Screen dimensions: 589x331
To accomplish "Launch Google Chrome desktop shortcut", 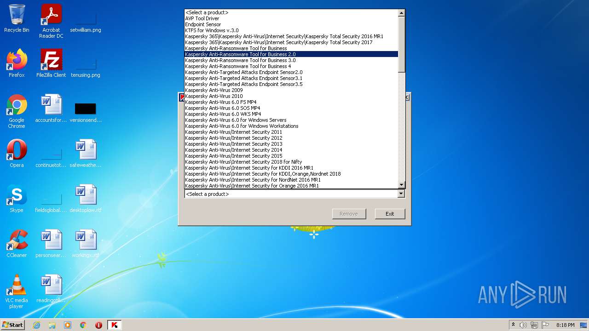I will tap(17, 111).
